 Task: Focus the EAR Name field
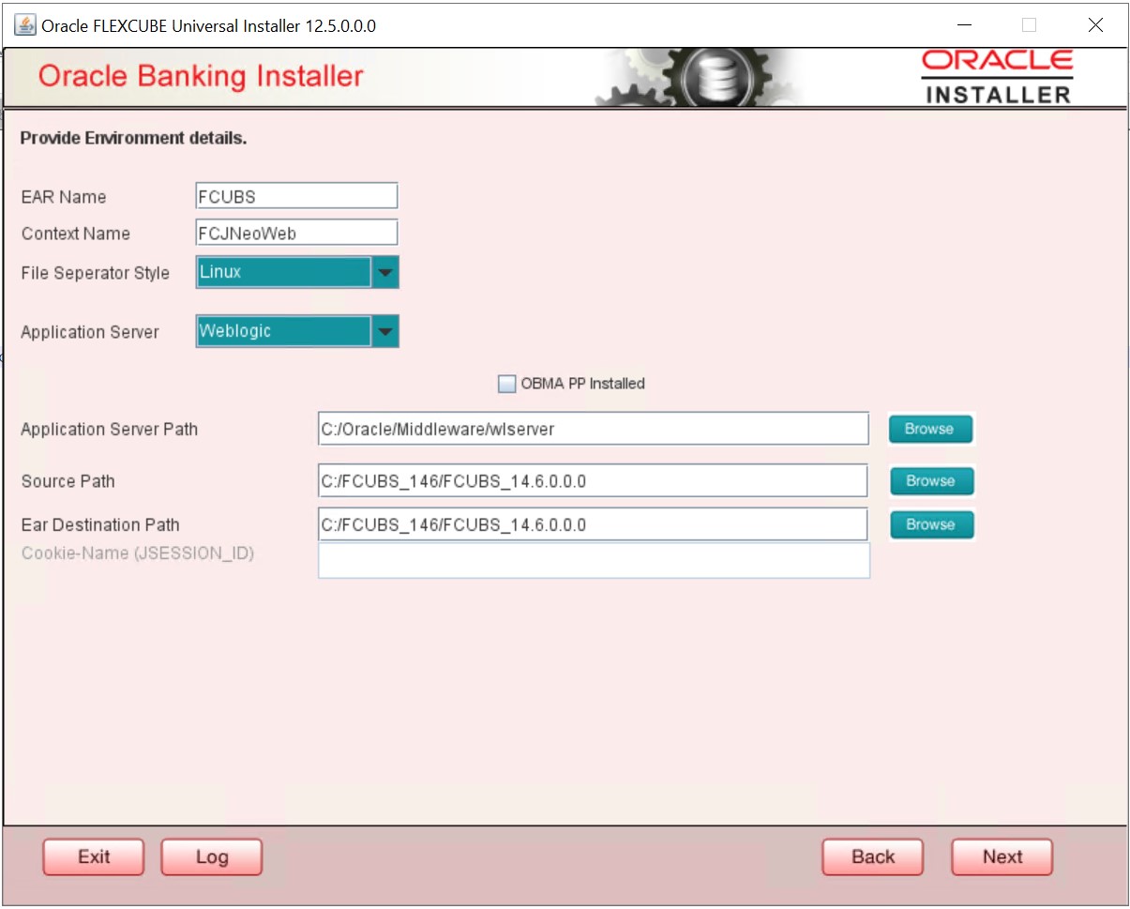coord(297,196)
